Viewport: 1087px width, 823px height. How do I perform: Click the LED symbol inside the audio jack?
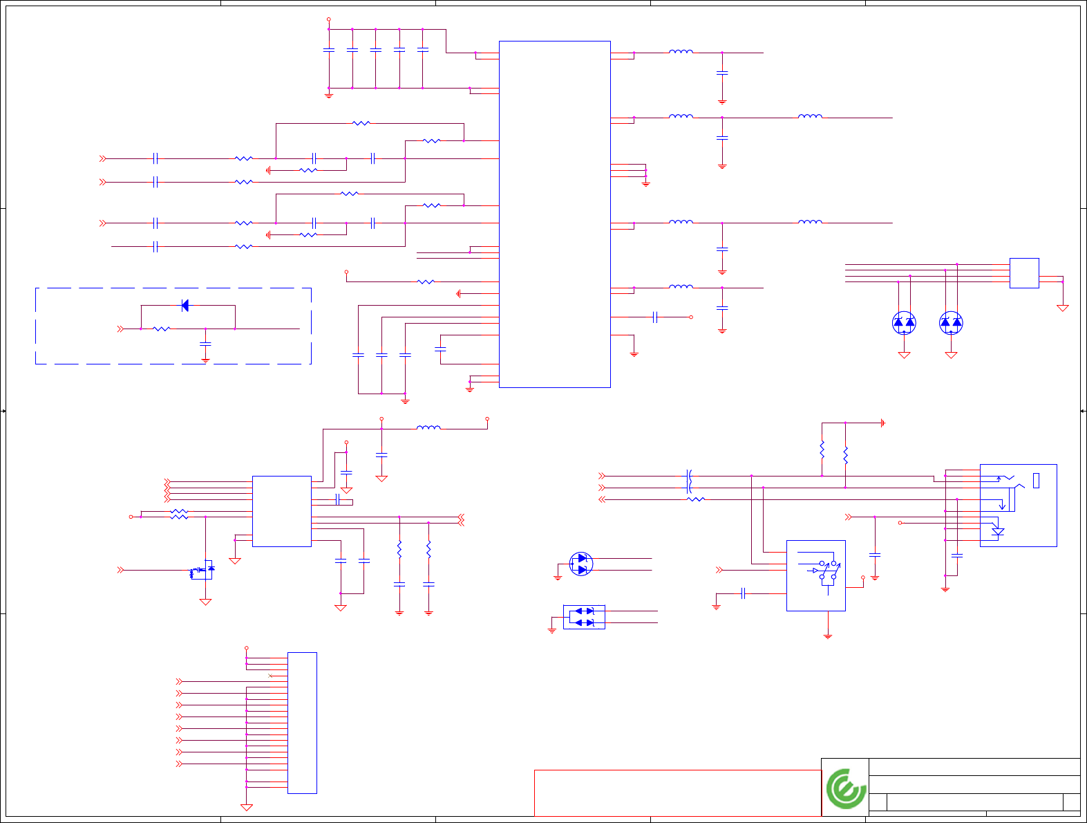tap(998, 532)
